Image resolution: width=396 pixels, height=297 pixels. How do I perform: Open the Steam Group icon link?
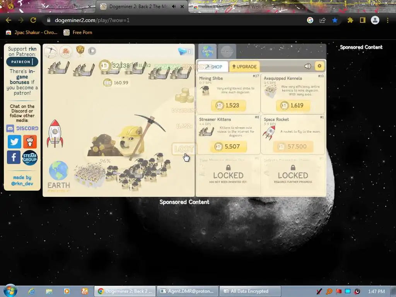click(30, 158)
